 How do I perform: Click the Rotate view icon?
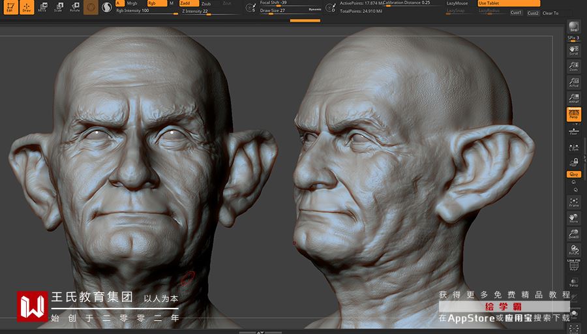coord(573,250)
